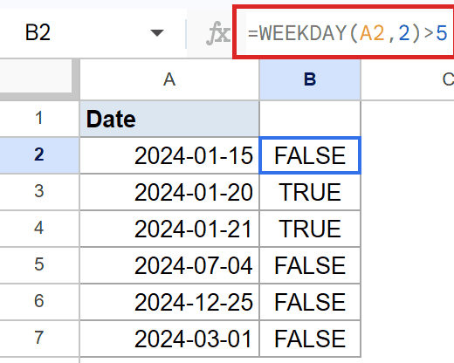
Task: Select the FALSE cell beside 2024-03-01
Action: (x=310, y=339)
